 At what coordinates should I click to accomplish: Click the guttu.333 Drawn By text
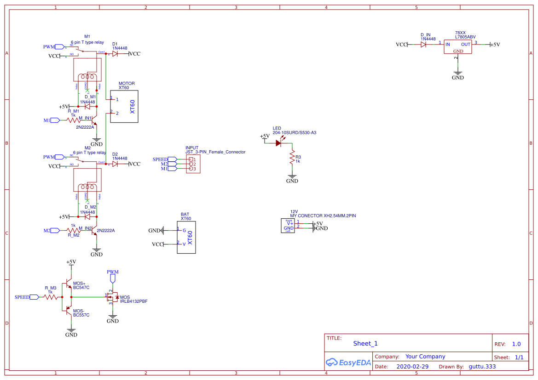point(481,366)
